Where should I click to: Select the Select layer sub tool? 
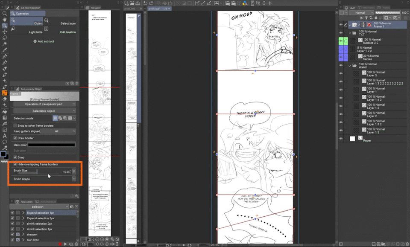point(61,22)
